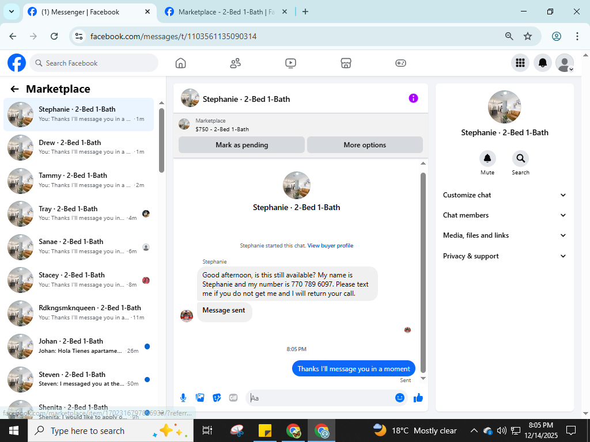Click Stephanie's chat header listing thumbnail

click(190, 98)
